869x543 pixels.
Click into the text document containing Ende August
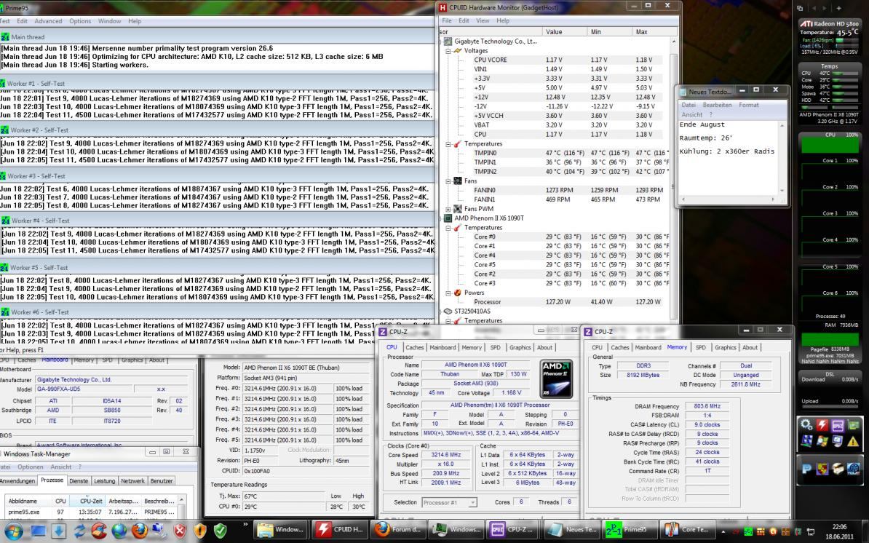click(x=728, y=158)
